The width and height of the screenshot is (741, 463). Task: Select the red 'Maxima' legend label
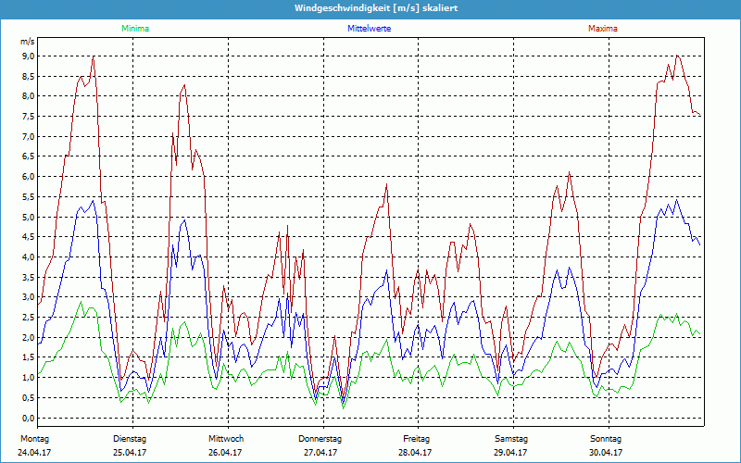603,29
